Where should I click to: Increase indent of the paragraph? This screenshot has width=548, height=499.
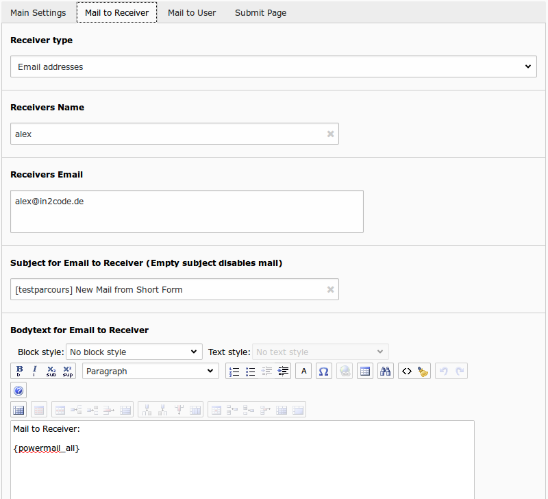(284, 371)
